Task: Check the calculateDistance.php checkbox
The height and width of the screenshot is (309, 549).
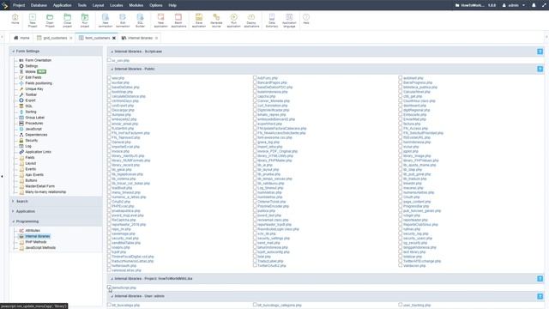Action: 109,96
